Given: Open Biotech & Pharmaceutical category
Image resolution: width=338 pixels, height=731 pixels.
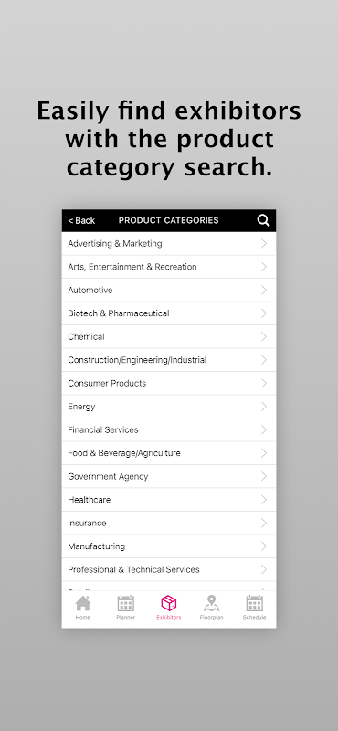Looking at the screenshot, I should click(169, 313).
